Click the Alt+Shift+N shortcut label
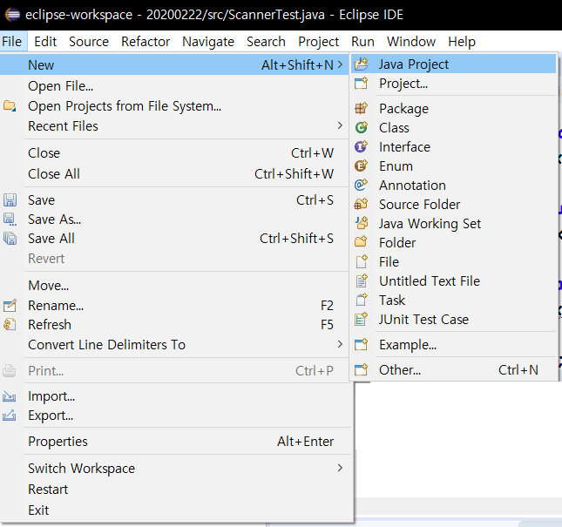The height and width of the screenshot is (527, 562). [x=297, y=64]
